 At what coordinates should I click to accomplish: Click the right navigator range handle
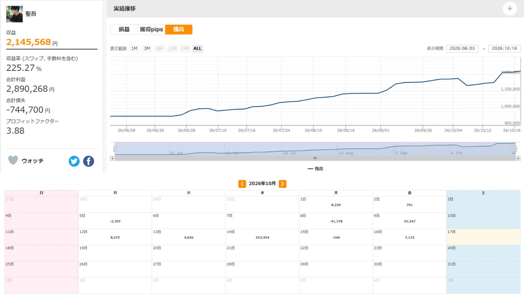click(516, 149)
